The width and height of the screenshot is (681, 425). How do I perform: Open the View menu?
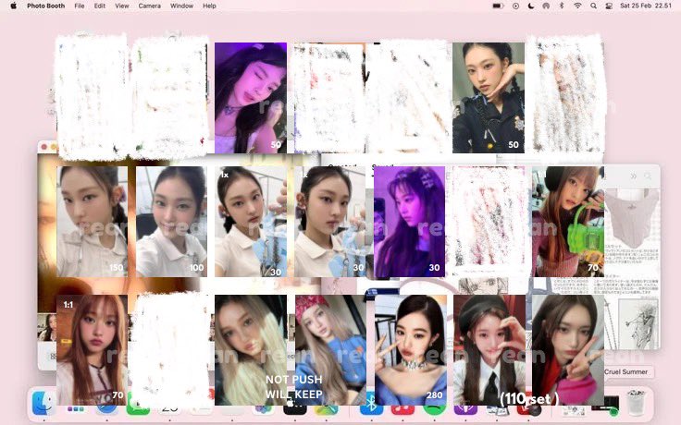(x=121, y=6)
